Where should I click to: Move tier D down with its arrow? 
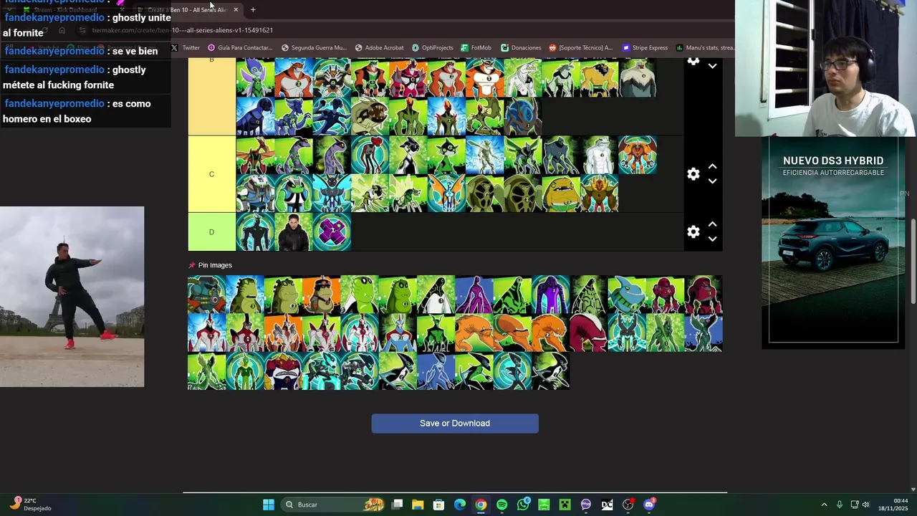712,239
